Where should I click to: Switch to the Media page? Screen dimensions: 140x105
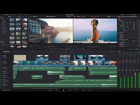[50, 90]
